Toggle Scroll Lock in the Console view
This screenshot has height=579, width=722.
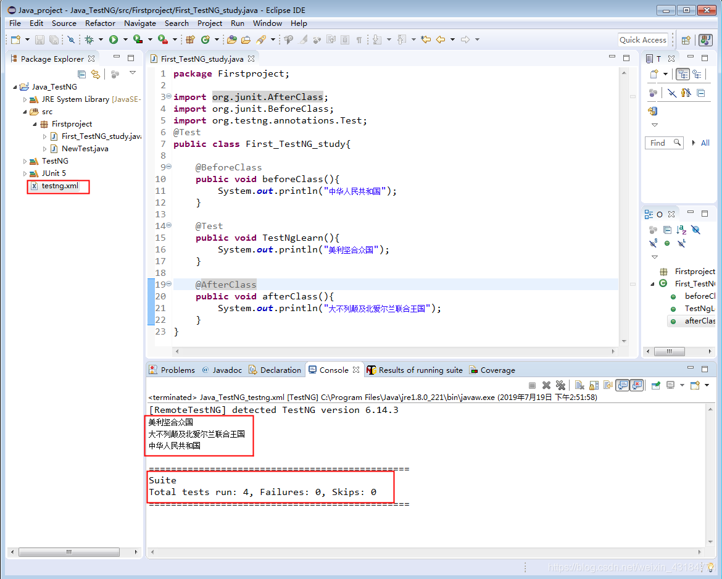[594, 385]
